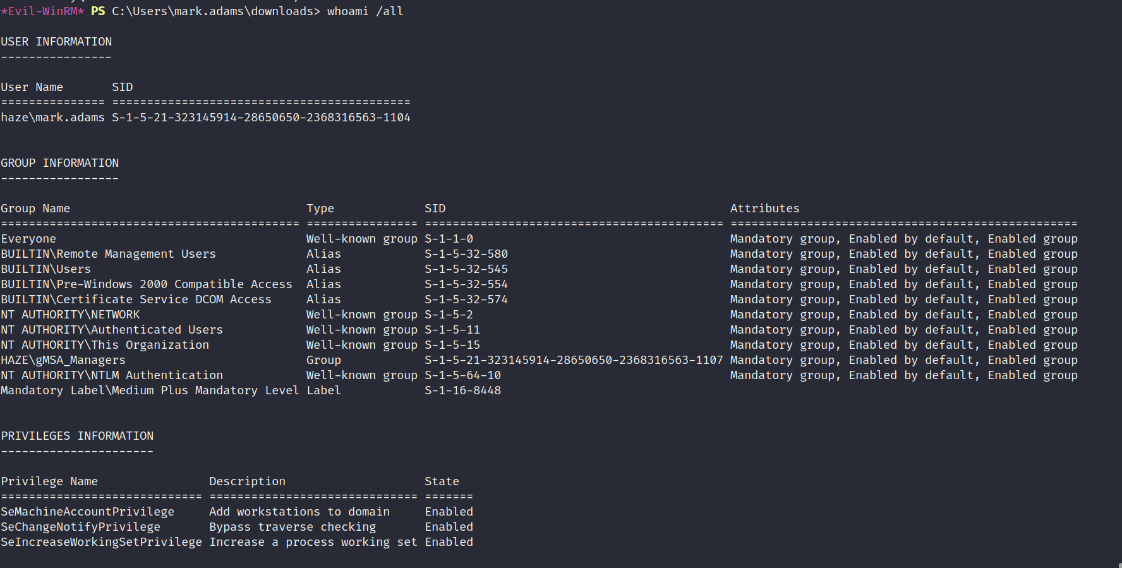Click the haze\mark.adams user name
Image resolution: width=1122 pixels, height=568 pixels.
pos(52,118)
